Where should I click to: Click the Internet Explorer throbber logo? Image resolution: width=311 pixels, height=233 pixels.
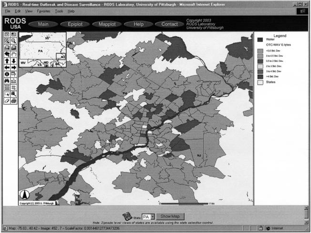(302, 11)
